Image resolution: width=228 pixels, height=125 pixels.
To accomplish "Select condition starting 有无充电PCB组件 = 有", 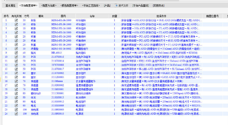I will [161, 57].
